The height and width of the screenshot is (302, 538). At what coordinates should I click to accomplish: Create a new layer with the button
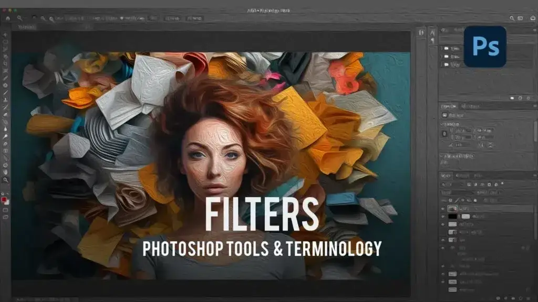coord(520,298)
